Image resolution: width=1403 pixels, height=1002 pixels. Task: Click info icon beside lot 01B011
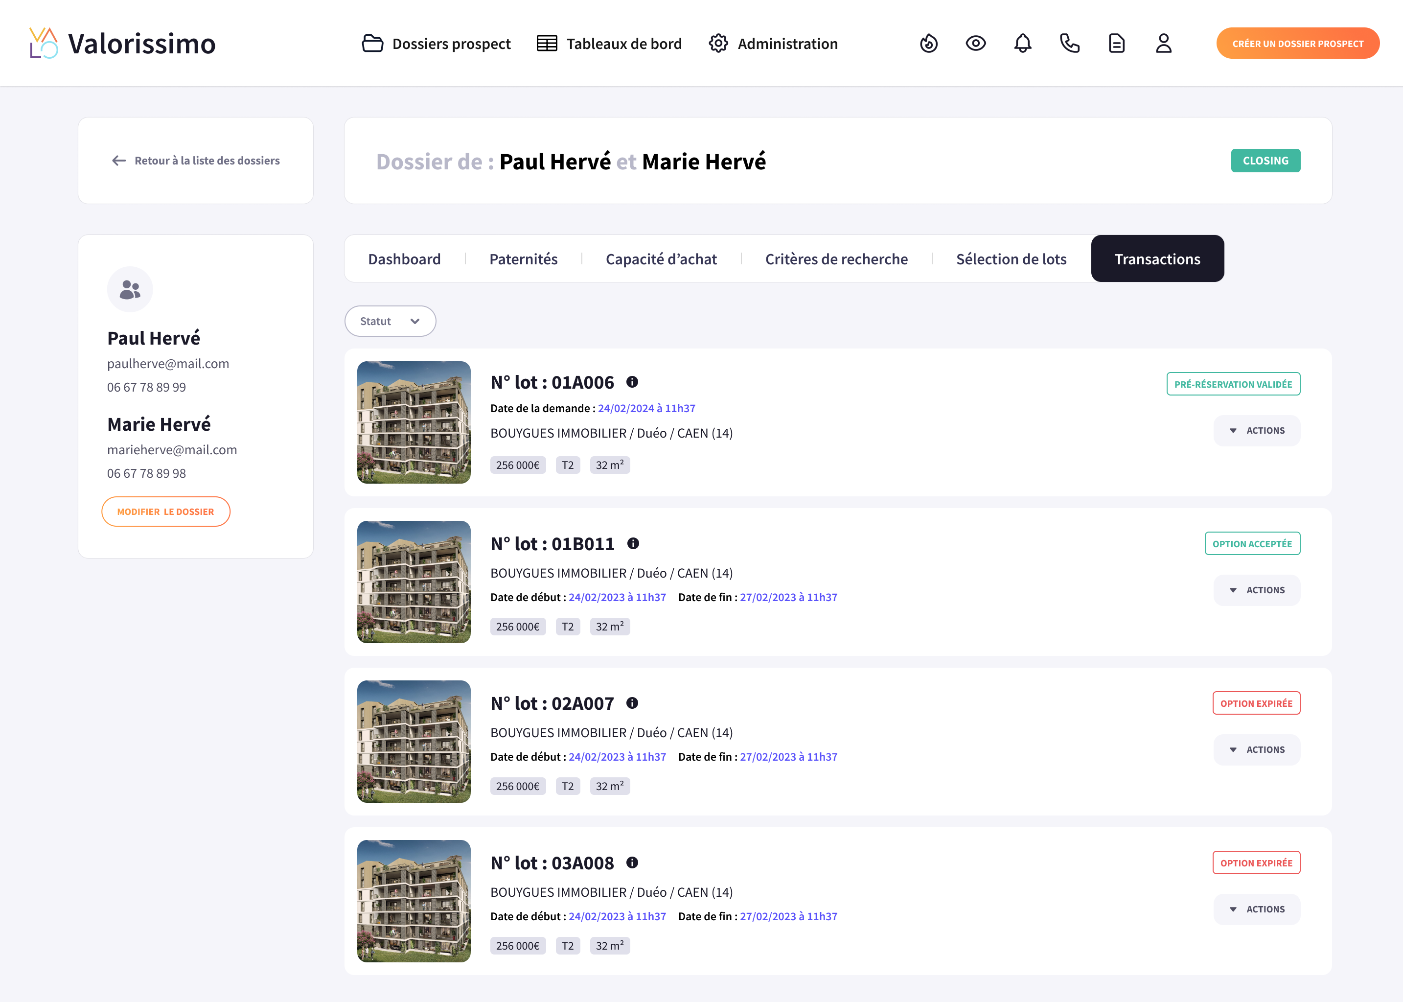coord(633,543)
